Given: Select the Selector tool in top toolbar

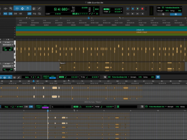Looking at the screenshot, I should click(x=22, y=8).
